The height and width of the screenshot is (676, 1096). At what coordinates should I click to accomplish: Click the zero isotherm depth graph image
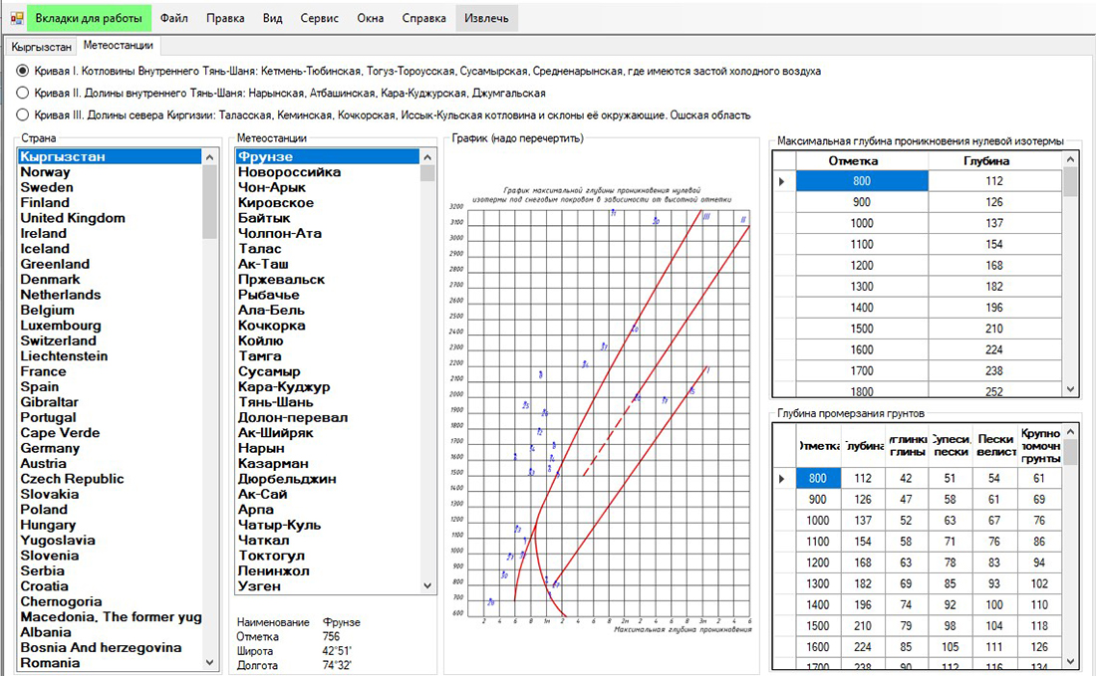601,410
